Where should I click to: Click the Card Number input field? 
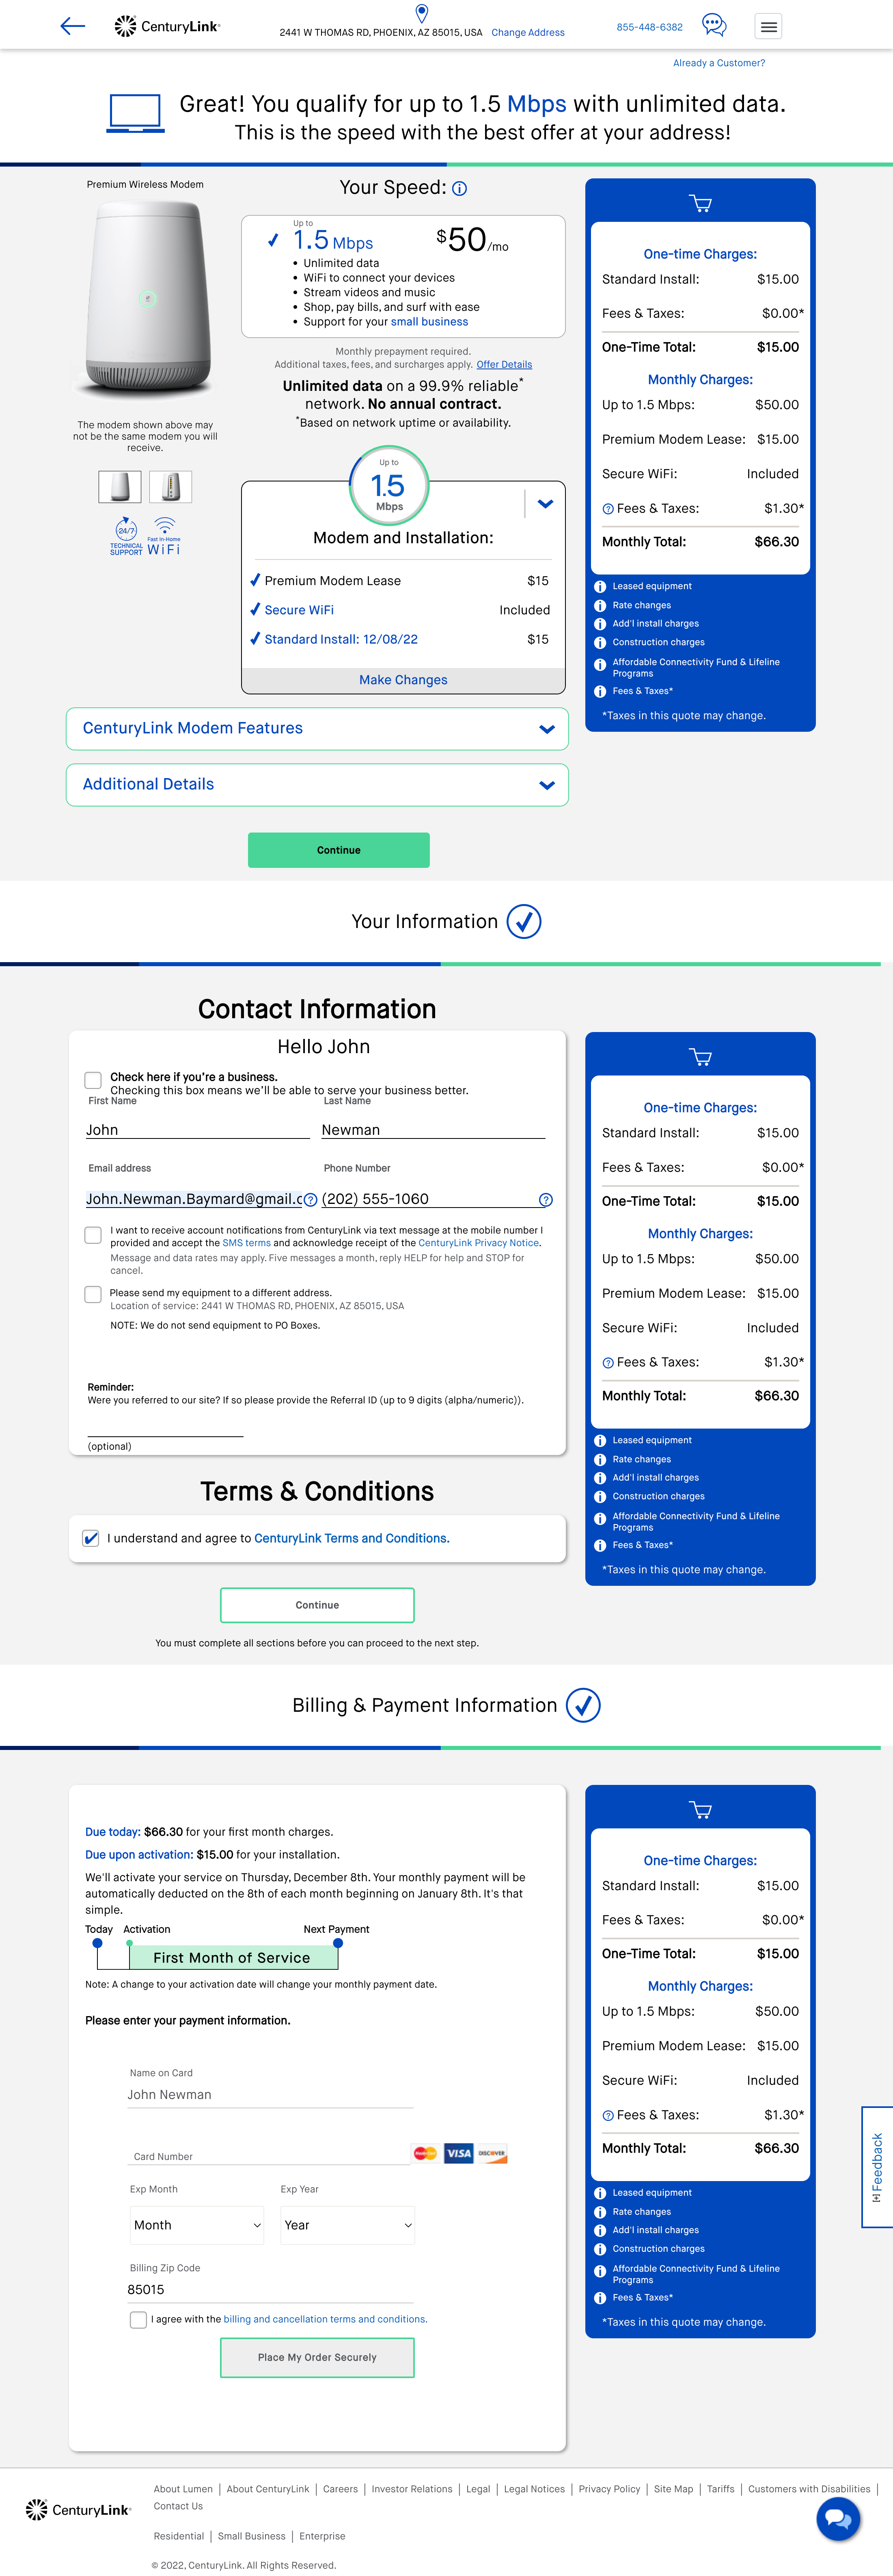[x=268, y=2156]
